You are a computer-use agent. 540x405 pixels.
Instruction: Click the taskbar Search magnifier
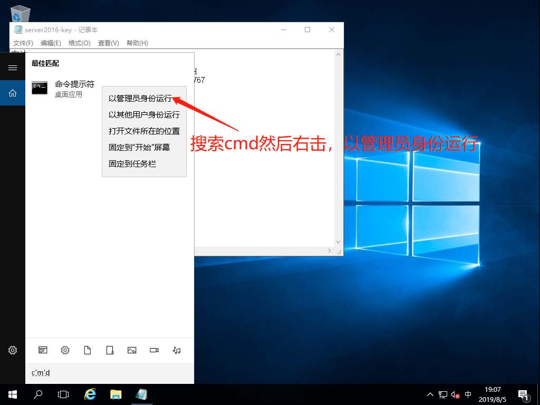pyautogui.click(x=38, y=394)
